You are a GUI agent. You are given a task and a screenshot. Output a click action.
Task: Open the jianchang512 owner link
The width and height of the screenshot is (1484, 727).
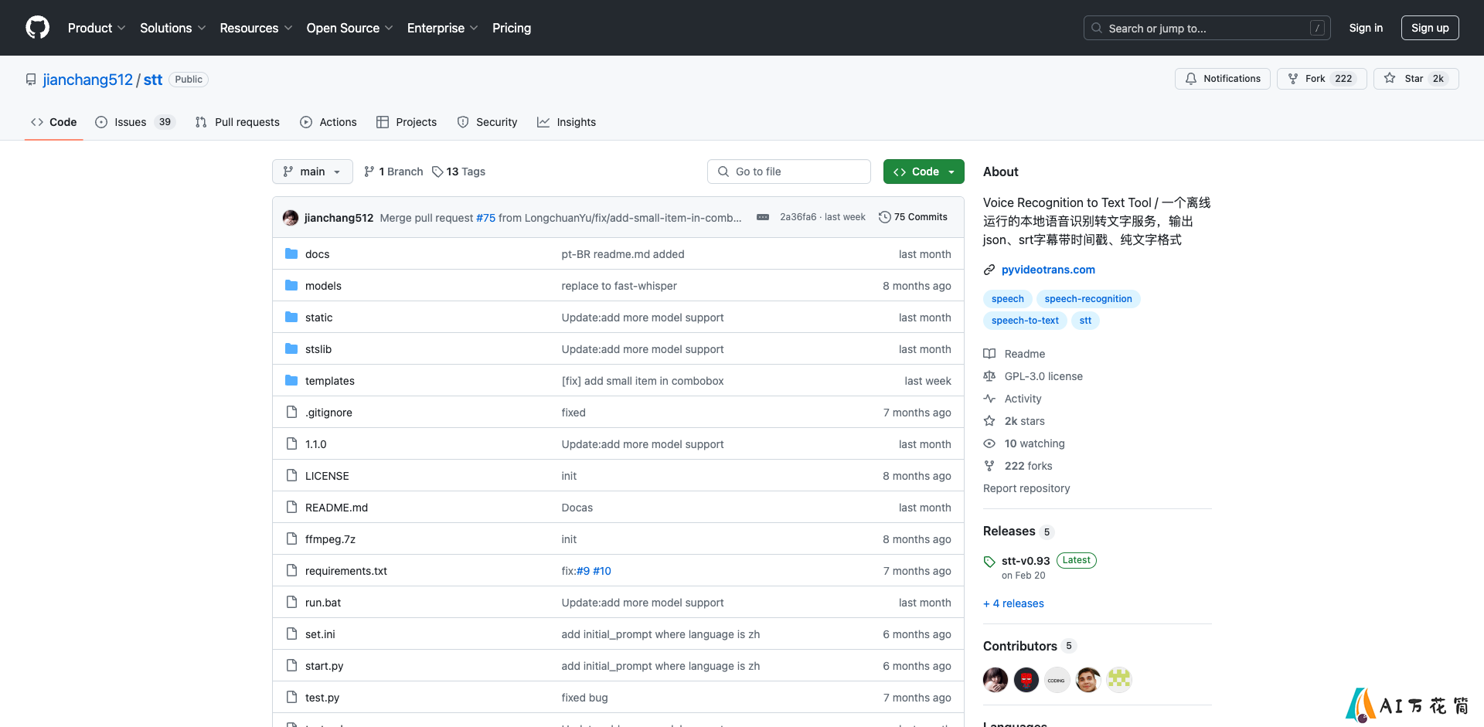point(88,80)
